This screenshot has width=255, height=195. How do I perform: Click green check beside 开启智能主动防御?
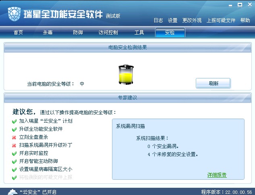coord(15,162)
